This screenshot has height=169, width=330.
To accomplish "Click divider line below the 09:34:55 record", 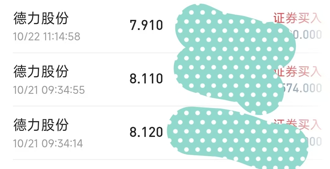I will pos(92,106).
